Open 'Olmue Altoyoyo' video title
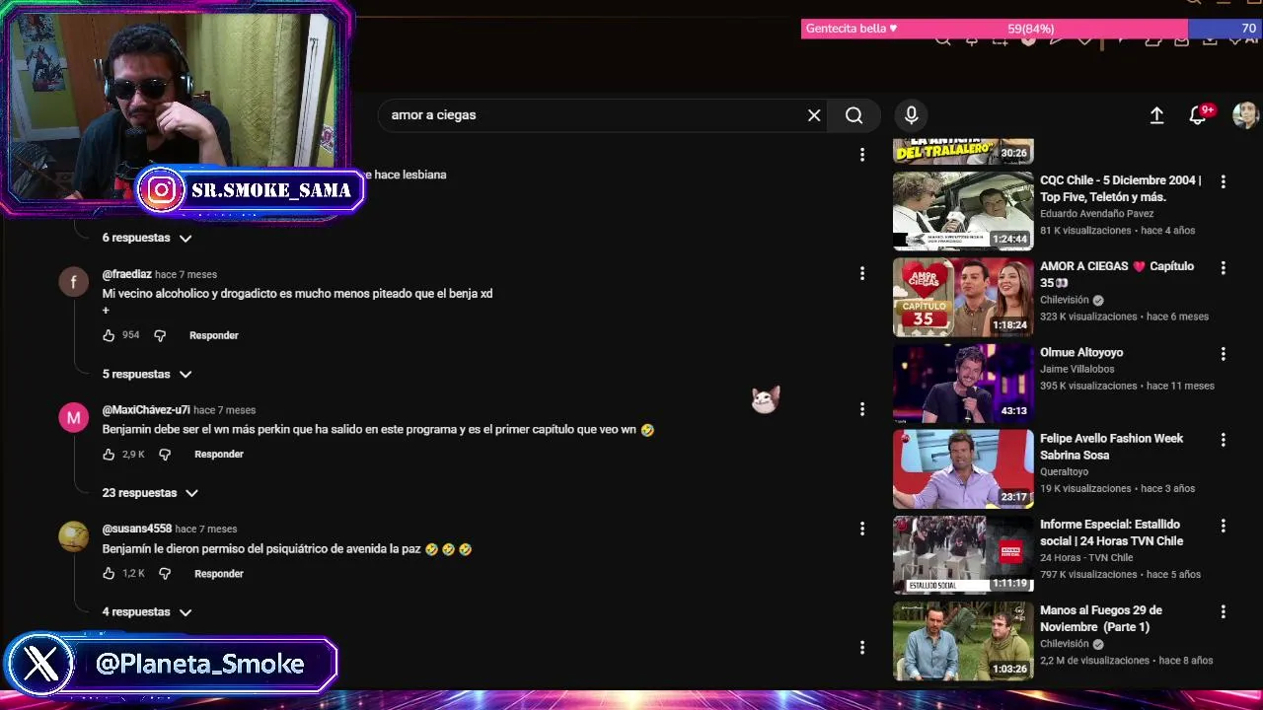The width and height of the screenshot is (1263, 710). click(x=1081, y=352)
